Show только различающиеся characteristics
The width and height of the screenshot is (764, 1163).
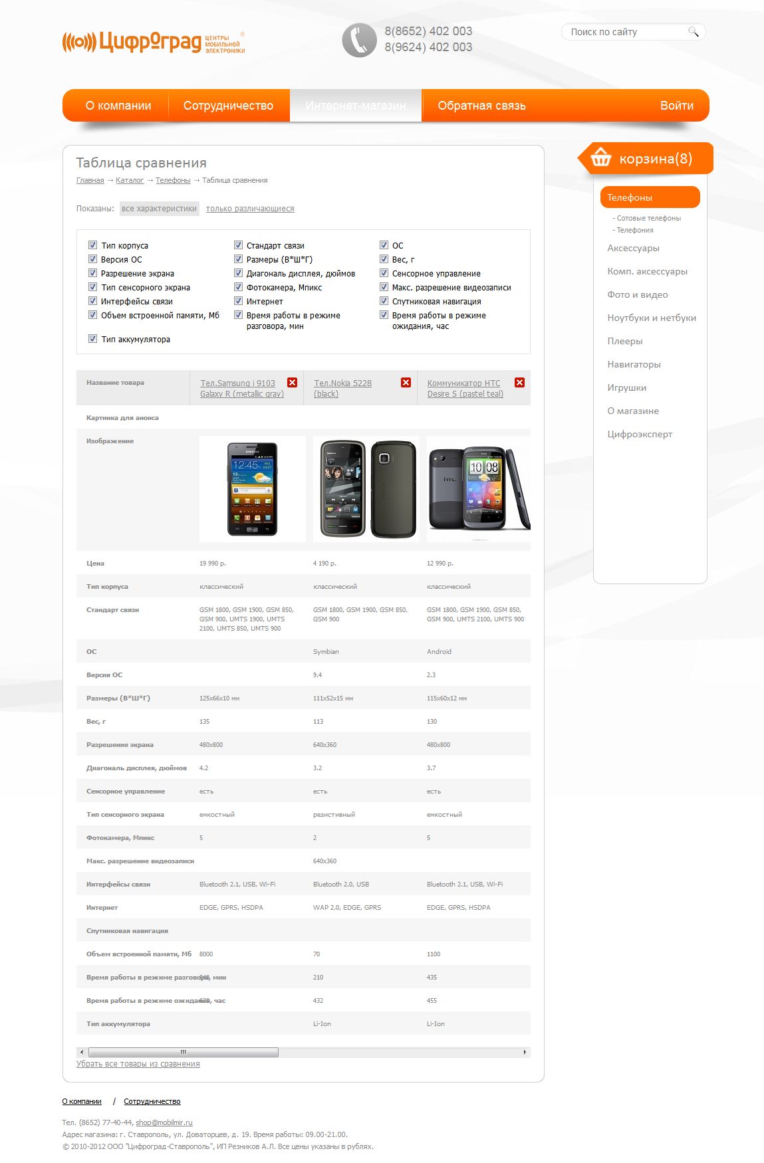pos(250,209)
